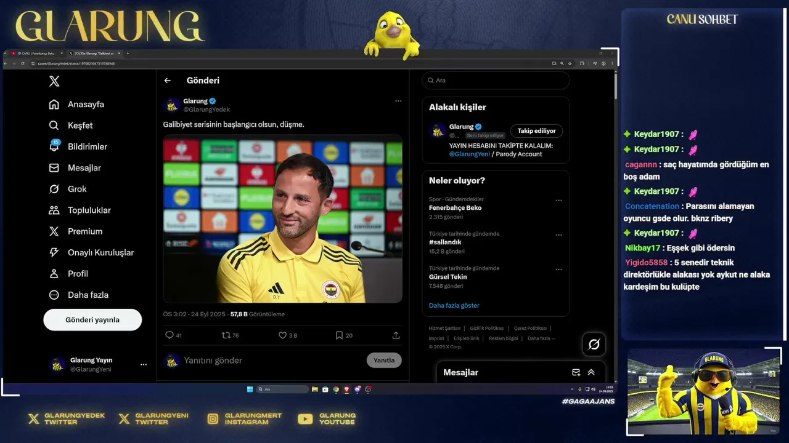
Task: Bookmark star icon in address bar
Action: (x=570, y=63)
